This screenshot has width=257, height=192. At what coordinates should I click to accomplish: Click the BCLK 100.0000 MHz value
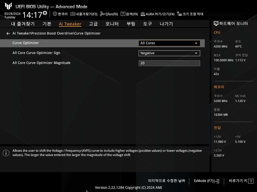pos(224,60)
